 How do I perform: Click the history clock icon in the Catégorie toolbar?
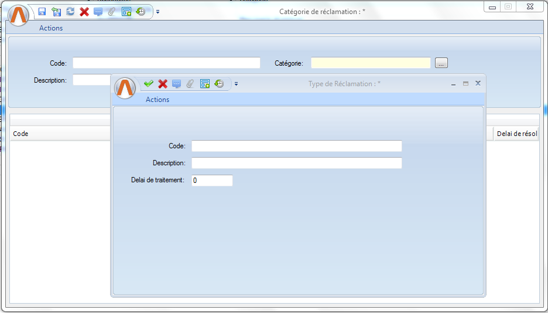(x=141, y=12)
